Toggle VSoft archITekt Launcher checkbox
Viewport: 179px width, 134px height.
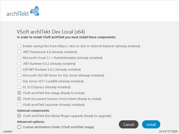(x=19, y=105)
